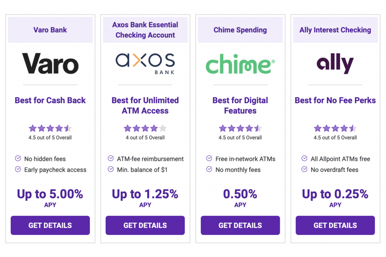
Task: Click the Up to 0.25% APY text
Action: coord(335,194)
